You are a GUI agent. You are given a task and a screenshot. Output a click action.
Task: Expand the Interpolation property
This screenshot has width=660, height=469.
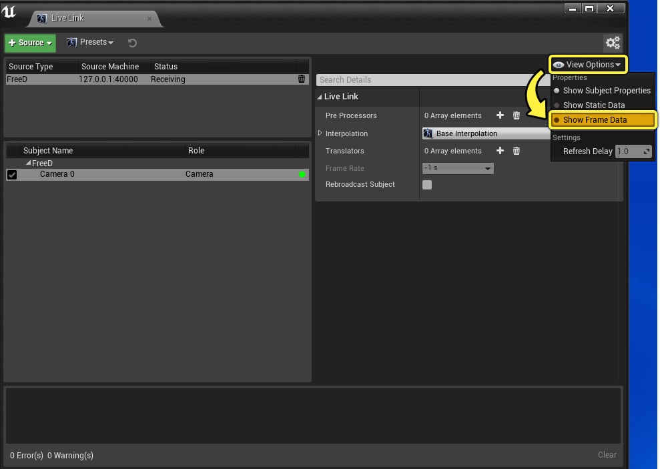coord(320,133)
